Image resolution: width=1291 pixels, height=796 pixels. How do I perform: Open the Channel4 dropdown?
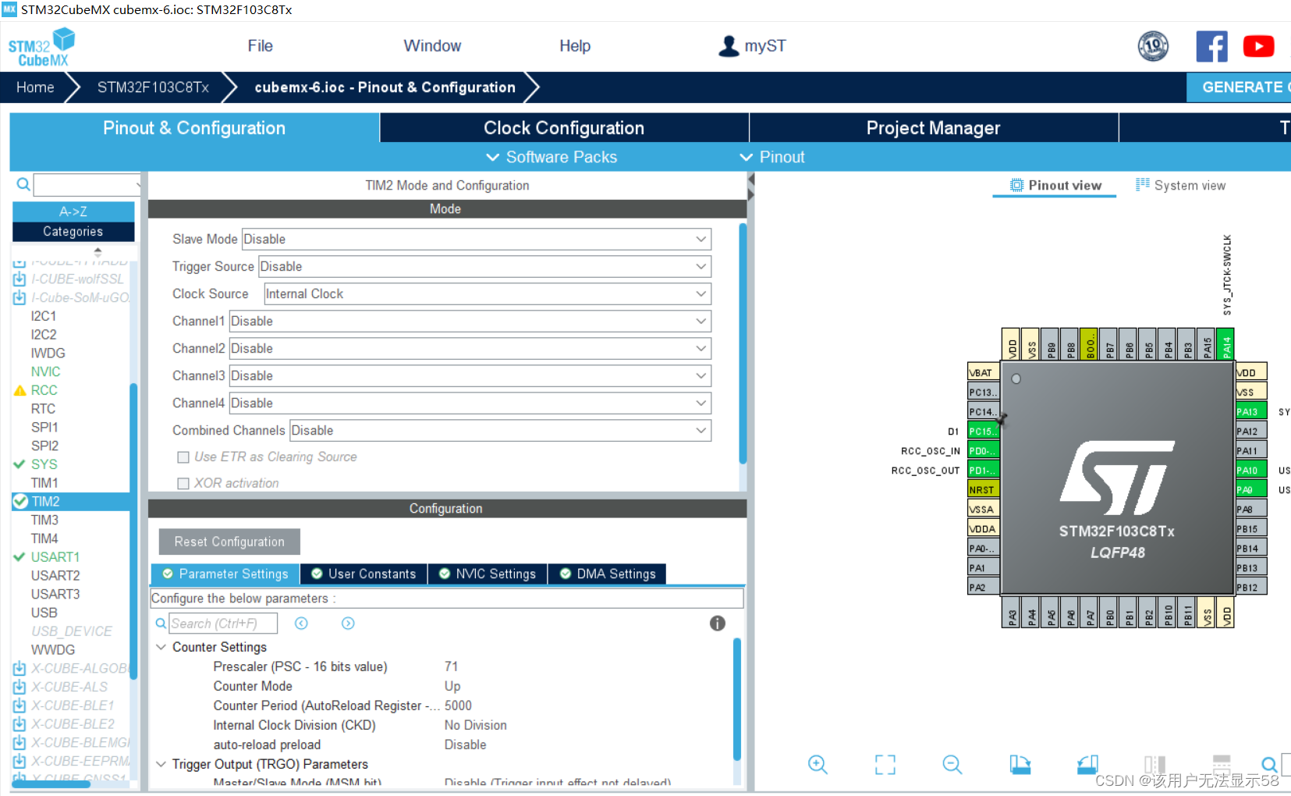470,403
